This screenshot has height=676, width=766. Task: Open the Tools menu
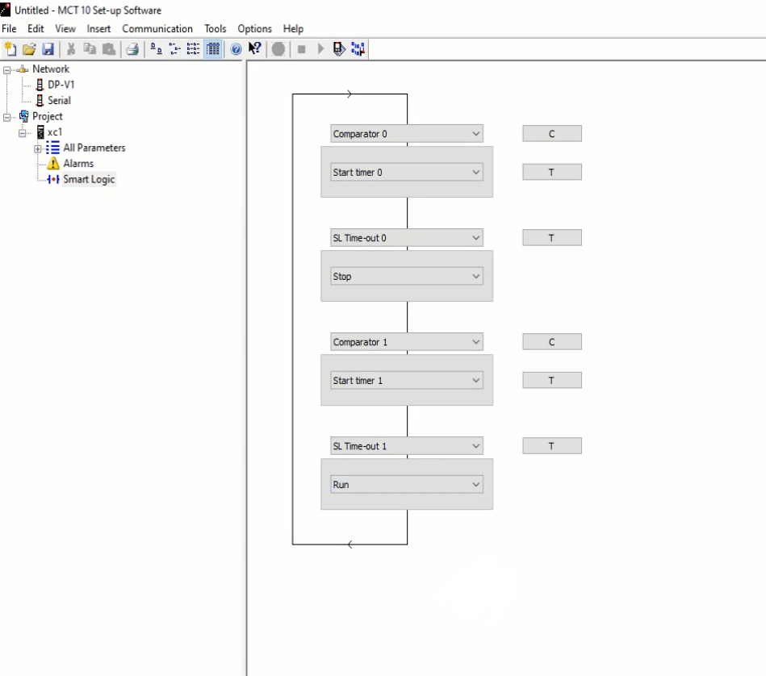click(x=216, y=29)
